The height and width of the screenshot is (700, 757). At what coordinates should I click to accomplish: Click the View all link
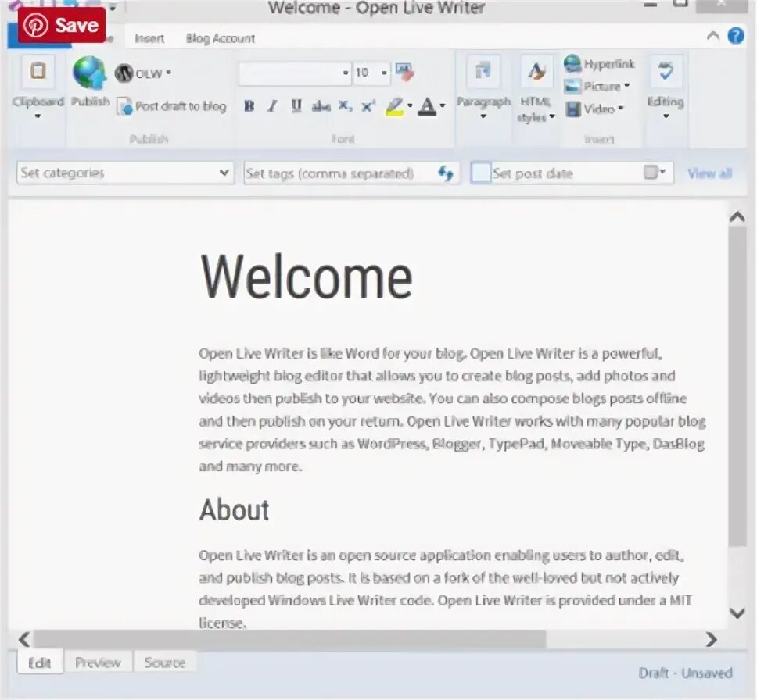(710, 173)
